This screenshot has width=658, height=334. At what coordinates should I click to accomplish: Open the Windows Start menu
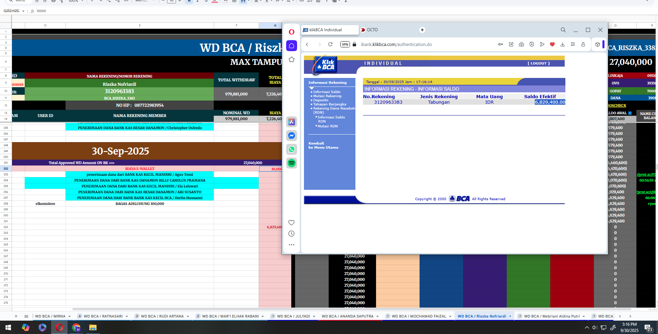point(8,327)
